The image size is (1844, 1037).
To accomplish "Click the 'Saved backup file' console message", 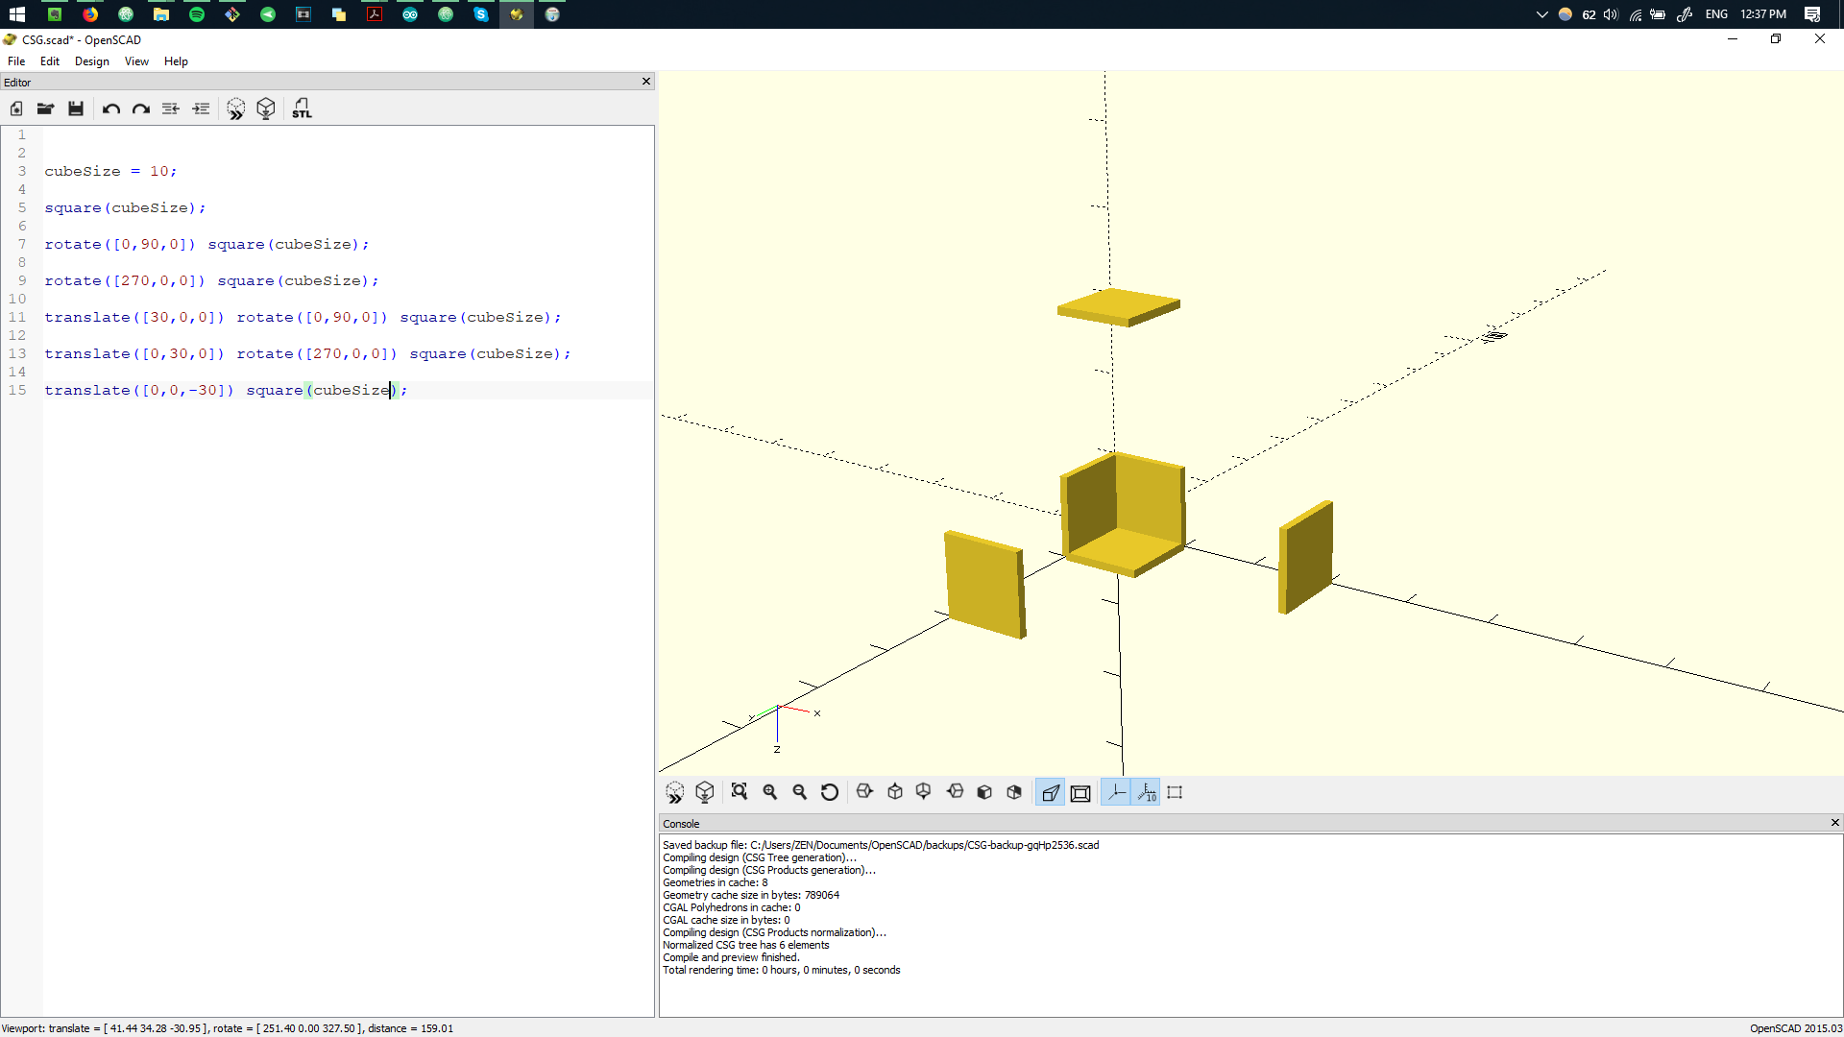I will [x=881, y=845].
